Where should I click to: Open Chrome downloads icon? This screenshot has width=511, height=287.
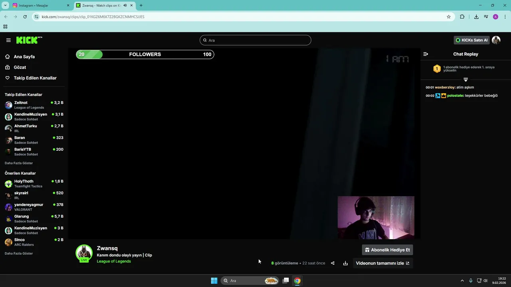pyautogui.click(x=476, y=17)
